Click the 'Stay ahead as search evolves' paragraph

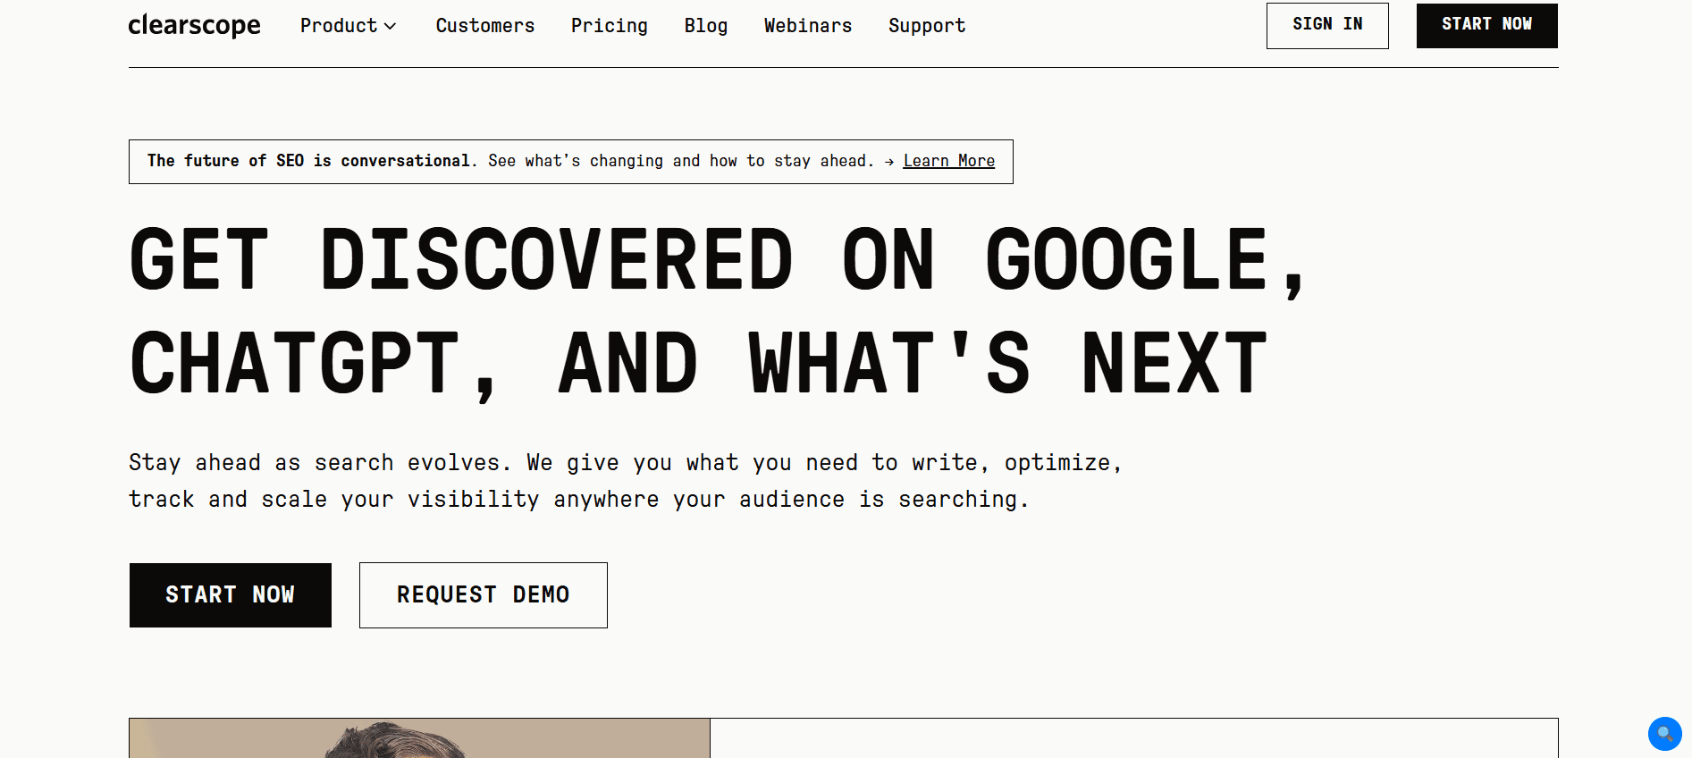click(x=624, y=481)
